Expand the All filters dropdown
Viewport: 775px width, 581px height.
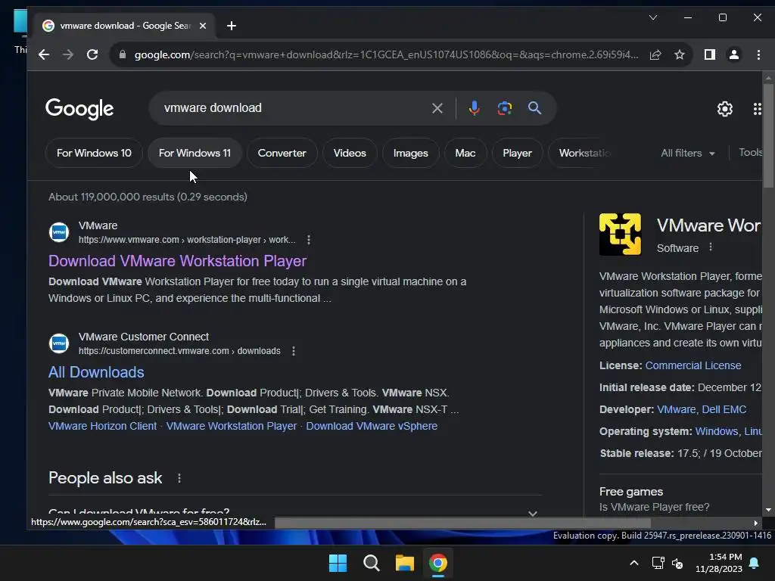pyautogui.click(x=688, y=153)
